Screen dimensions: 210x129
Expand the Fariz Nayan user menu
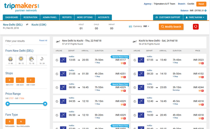pos(195,17)
